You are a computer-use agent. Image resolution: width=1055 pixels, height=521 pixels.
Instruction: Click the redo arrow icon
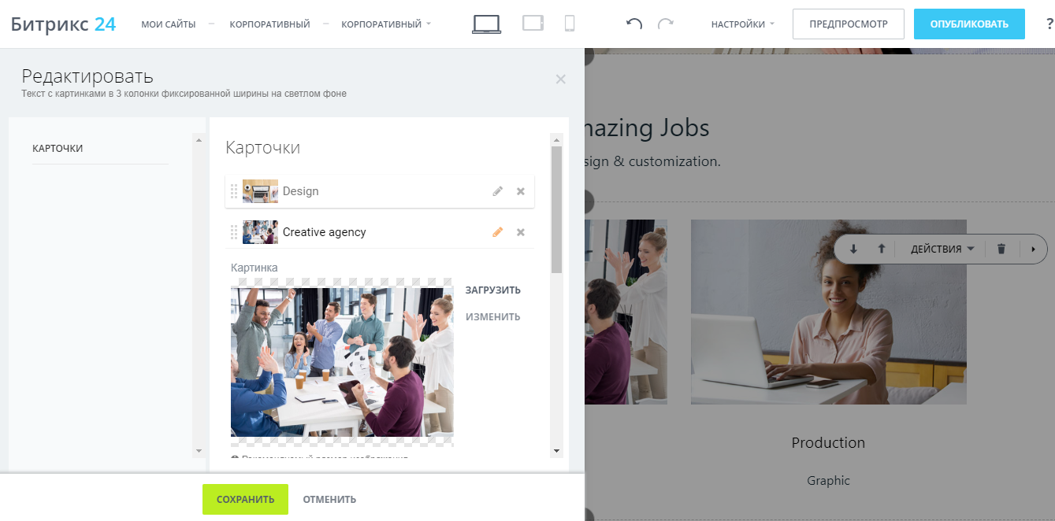click(666, 24)
